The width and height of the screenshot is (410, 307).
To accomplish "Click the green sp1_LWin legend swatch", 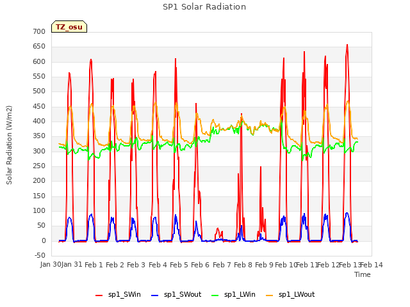I will tap(215, 295).
